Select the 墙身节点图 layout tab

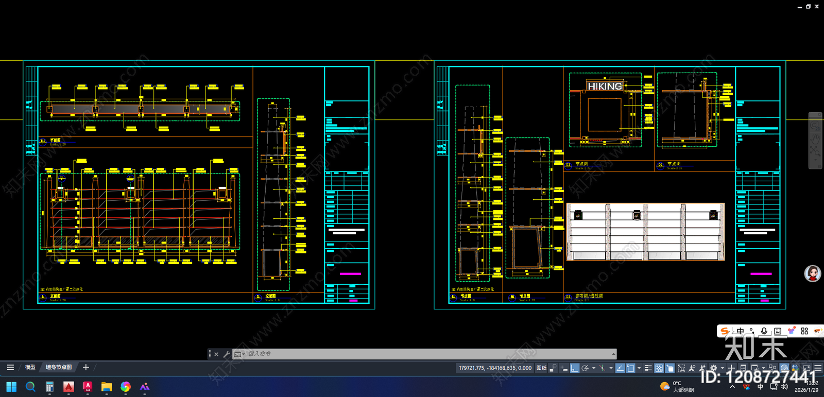59,367
